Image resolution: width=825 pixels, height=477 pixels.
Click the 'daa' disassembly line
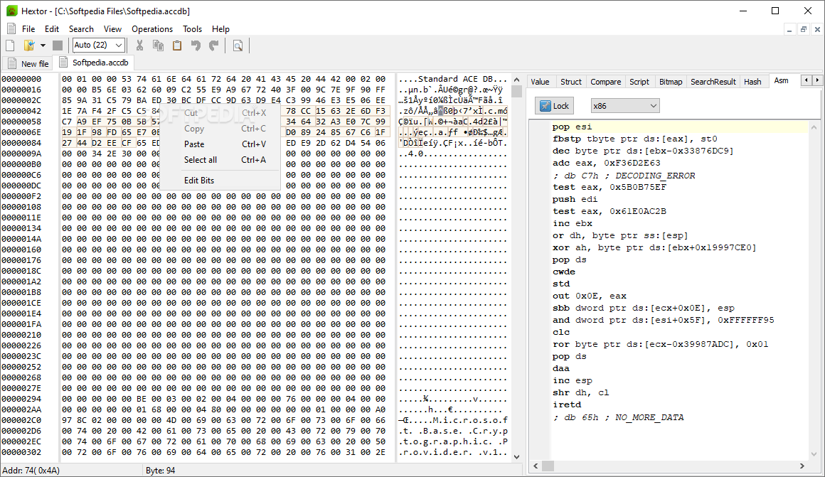[x=561, y=369]
